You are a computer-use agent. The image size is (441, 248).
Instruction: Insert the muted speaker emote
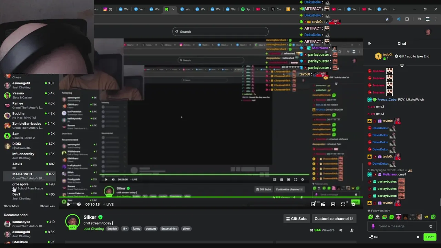click(x=378, y=217)
